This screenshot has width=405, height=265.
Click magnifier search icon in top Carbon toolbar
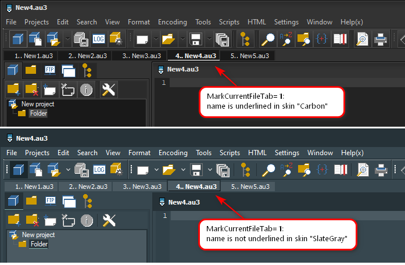pos(268,39)
